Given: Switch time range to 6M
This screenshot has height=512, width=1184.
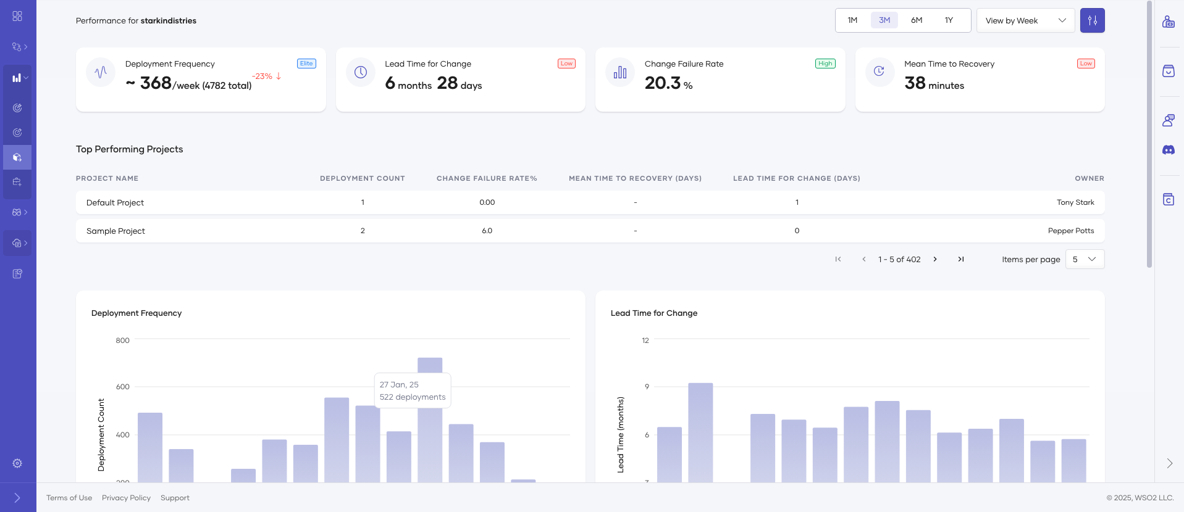Looking at the screenshot, I should point(917,20).
